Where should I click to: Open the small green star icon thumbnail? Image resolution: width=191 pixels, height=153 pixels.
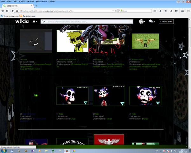(36, 96)
